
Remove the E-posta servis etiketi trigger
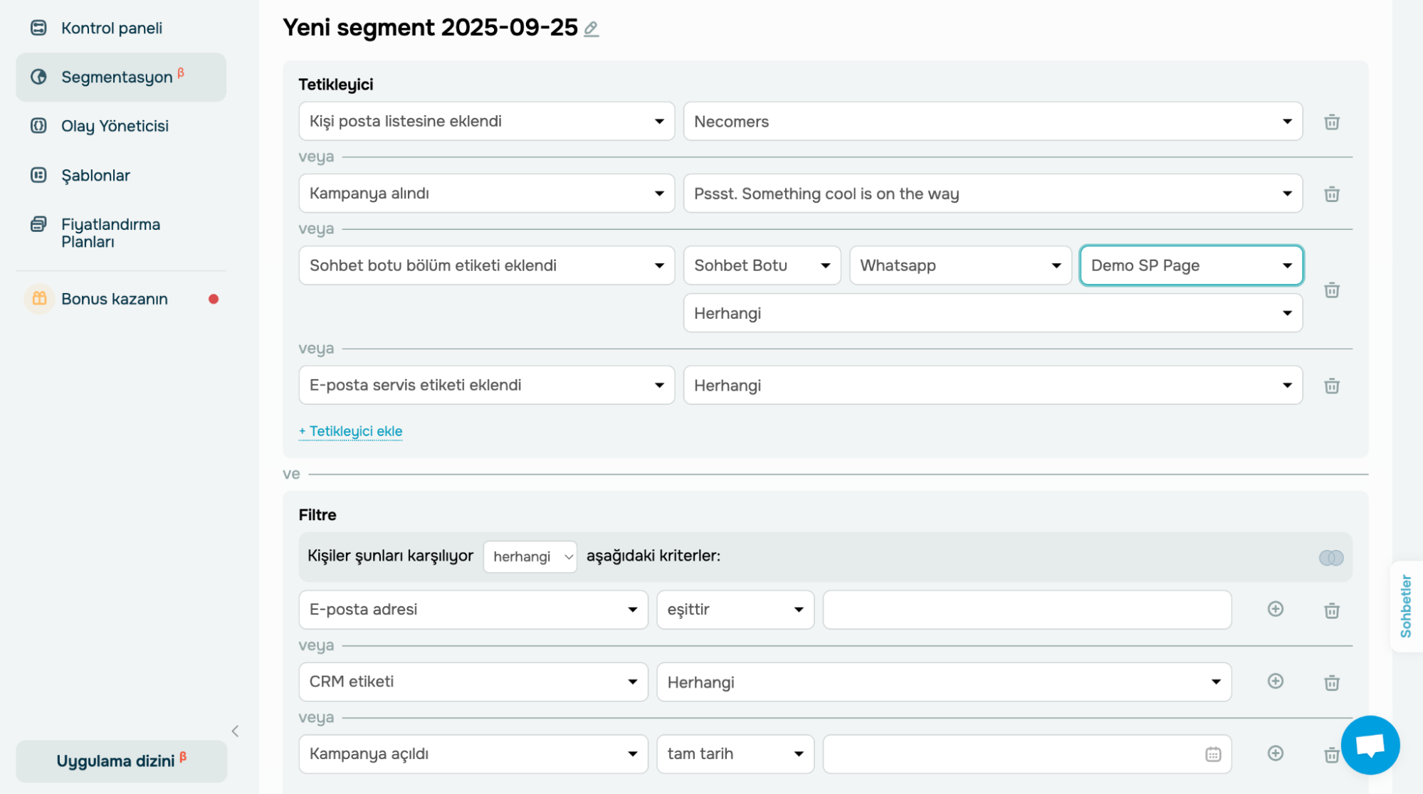1331,386
